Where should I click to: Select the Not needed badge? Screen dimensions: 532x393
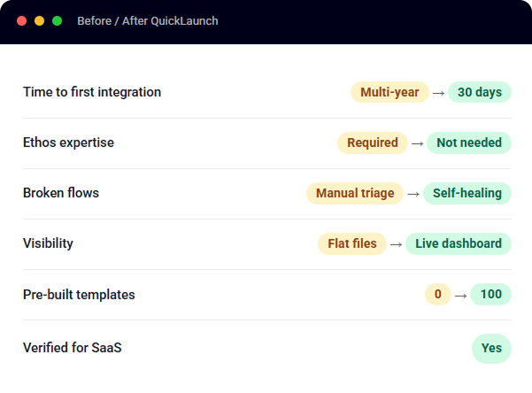[469, 143]
